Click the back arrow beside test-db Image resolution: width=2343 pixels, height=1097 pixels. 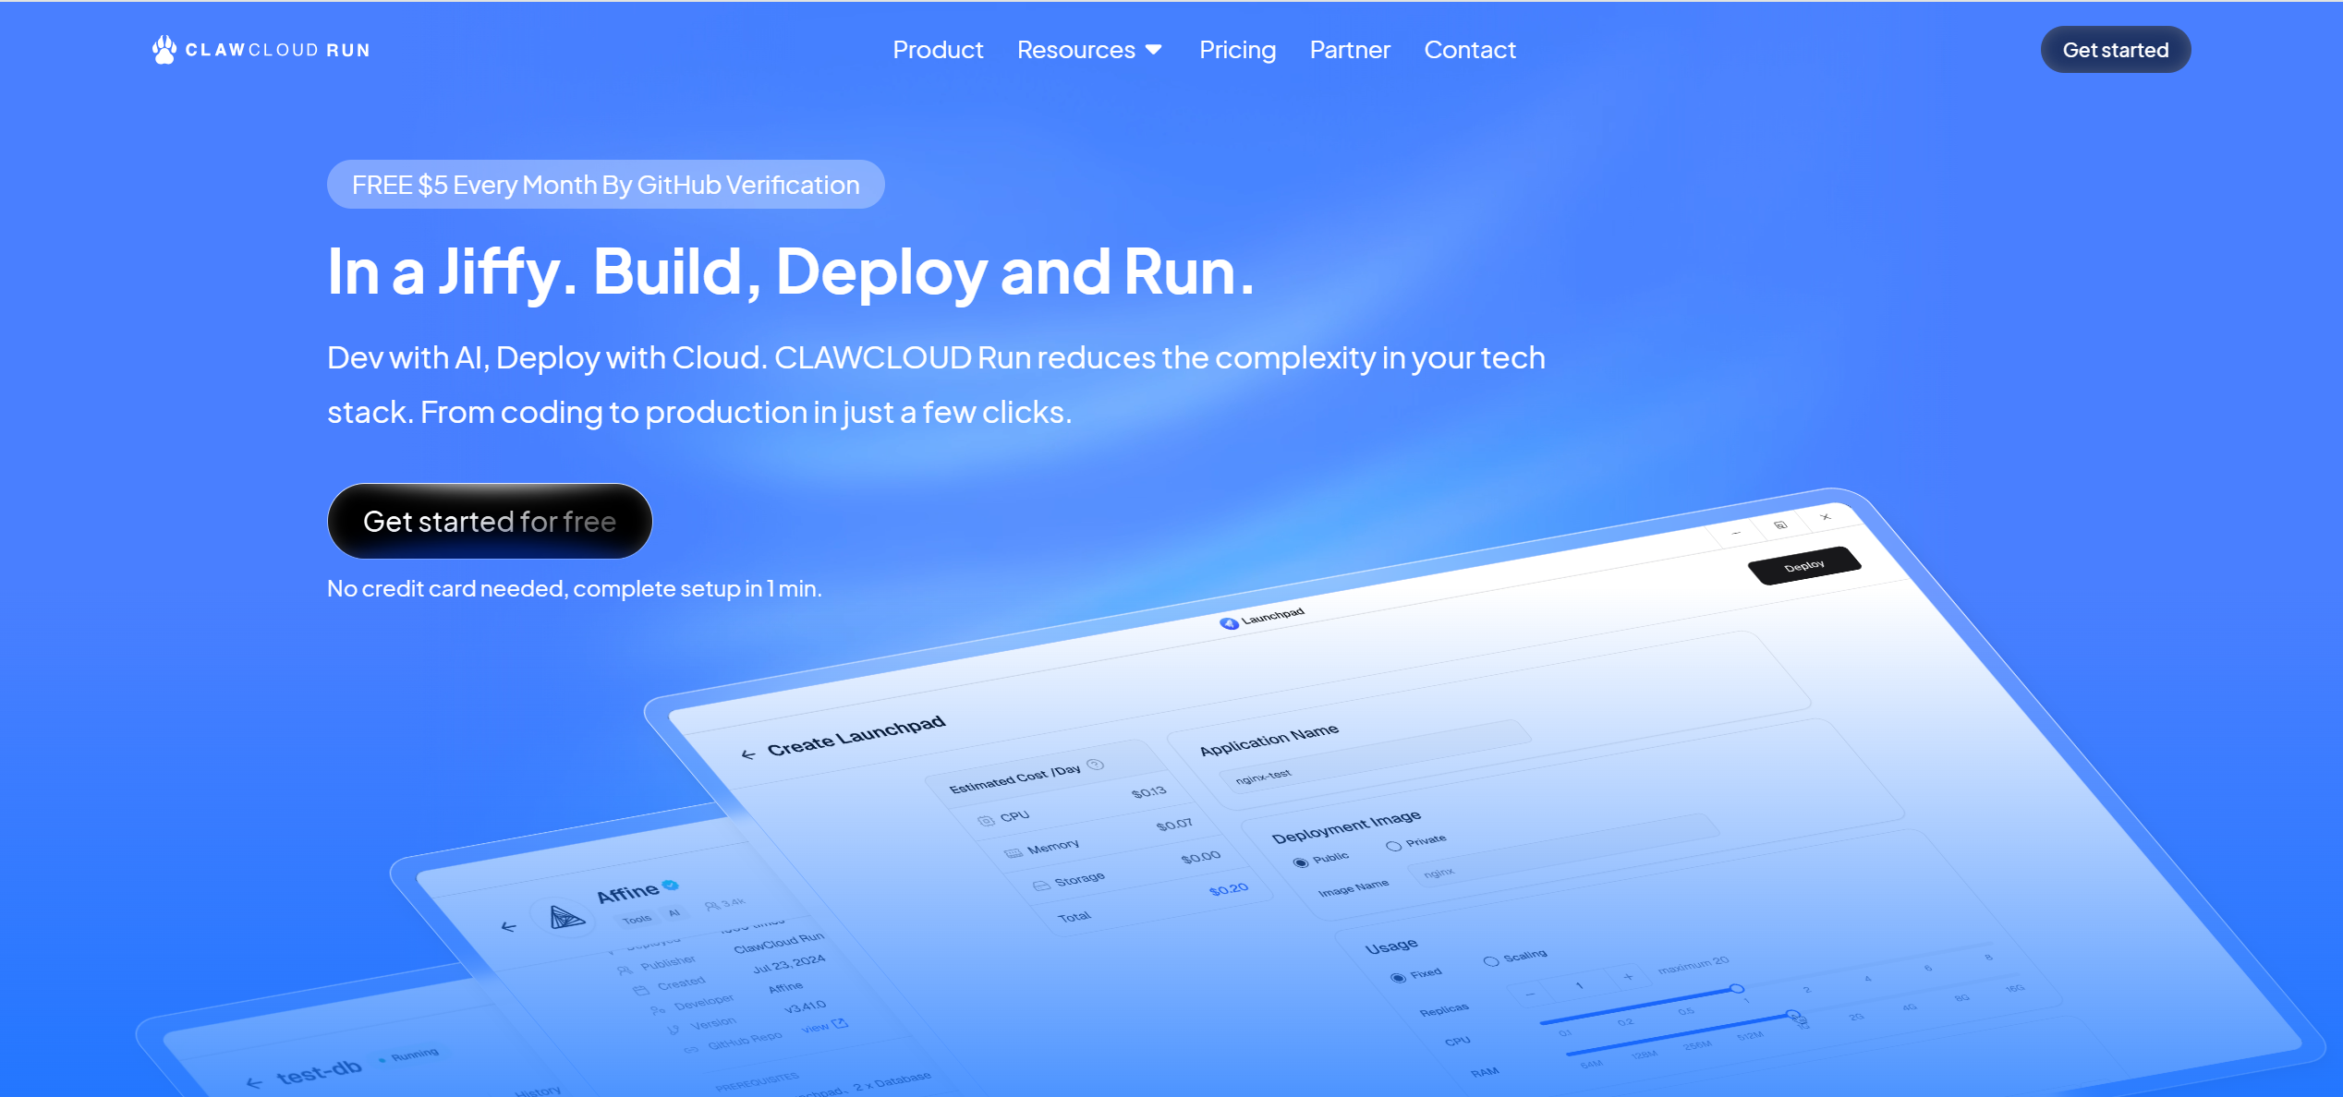(x=254, y=1082)
